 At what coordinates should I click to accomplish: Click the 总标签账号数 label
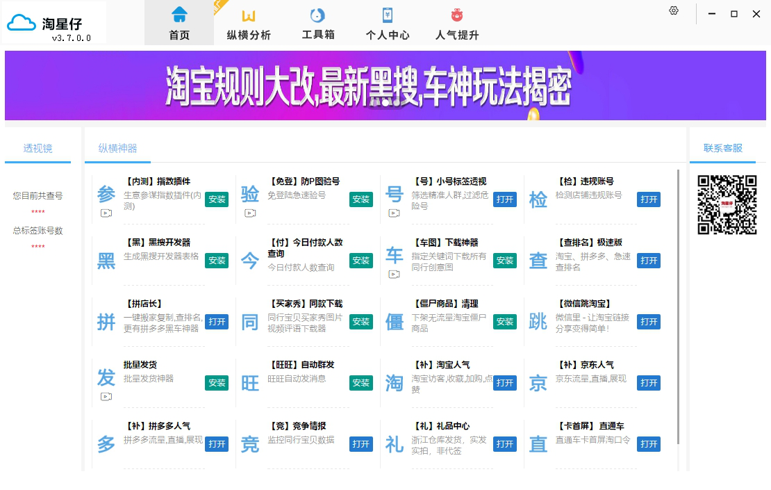[38, 231]
